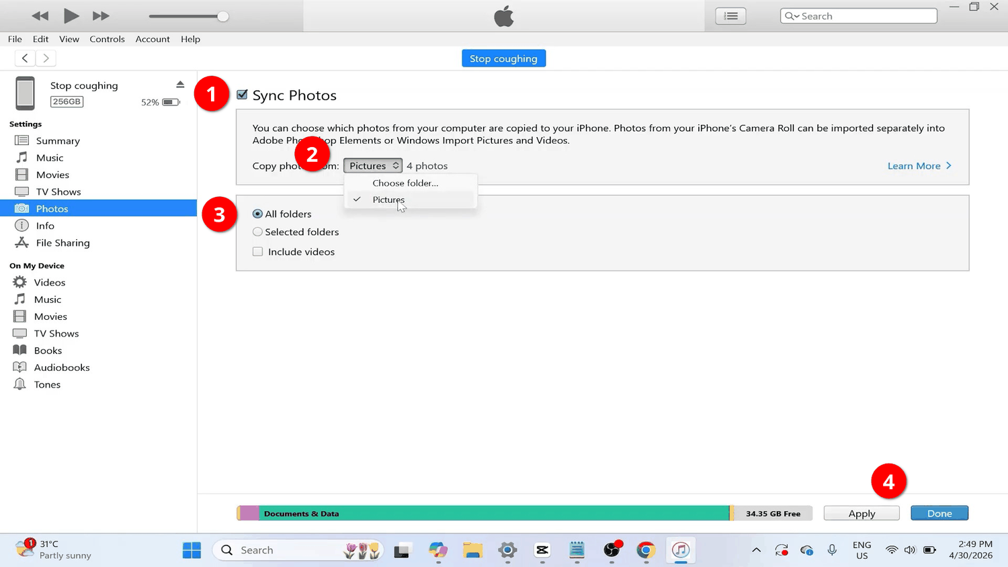Open the Learn More link

(x=919, y=166)
